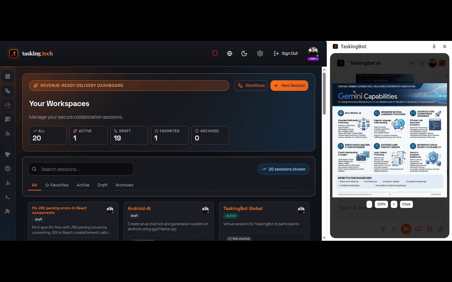The image size is (452, 282).
Task: Reset image zoom using 100% button
Action: click(x=381, y=204)
